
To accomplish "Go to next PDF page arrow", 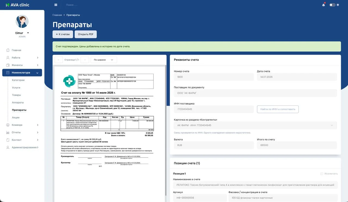I will (85, 60).
